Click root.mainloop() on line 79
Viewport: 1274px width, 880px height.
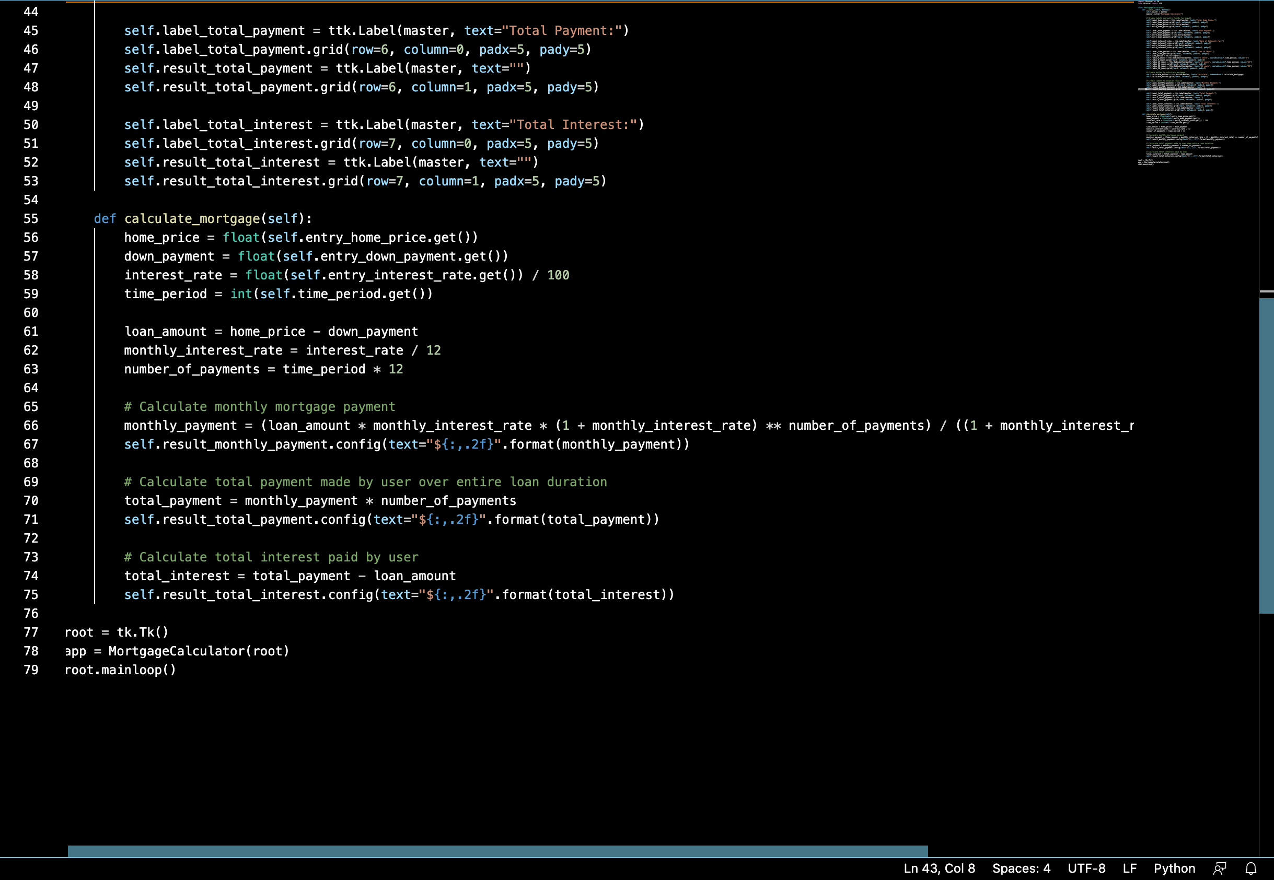point(120,670)
